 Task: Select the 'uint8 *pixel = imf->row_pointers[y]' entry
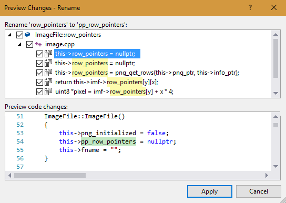coord(114,92)
